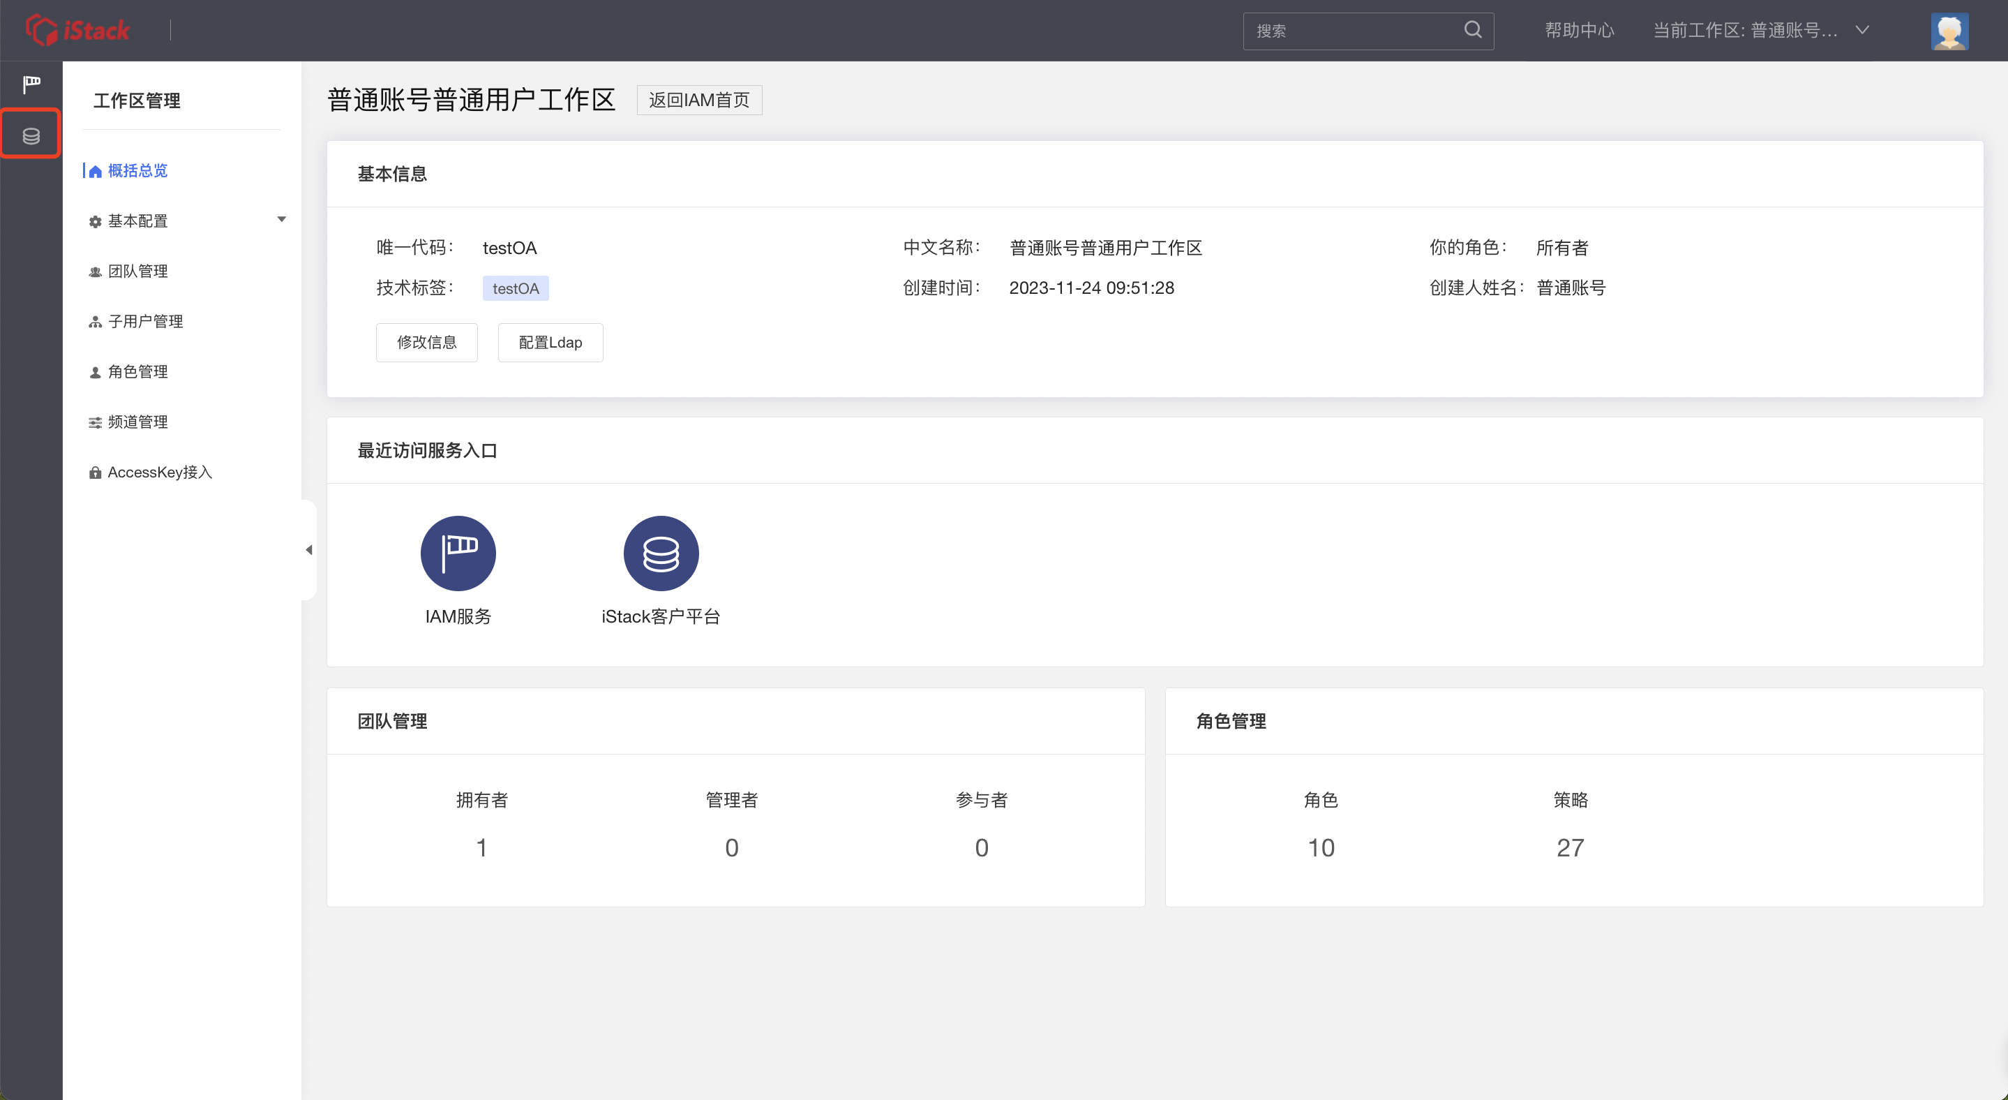
Task: Go to 团队管理 in the sidebar
Action: [137, 272]
